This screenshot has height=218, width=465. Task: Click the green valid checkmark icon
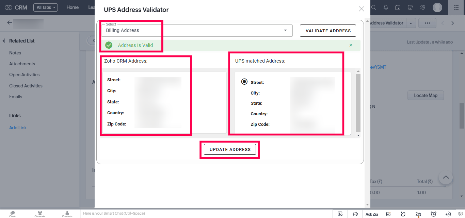coord(109,45)
